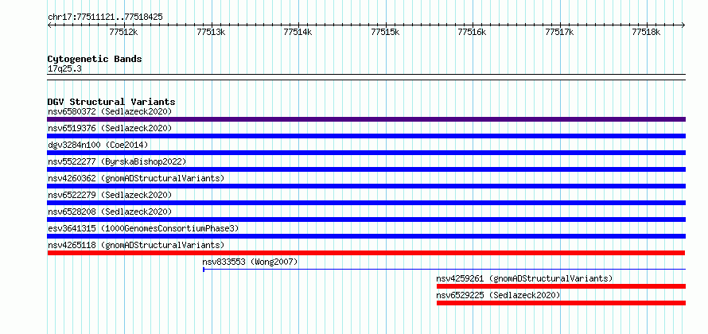
Task: Click the blue nsv6519376 variant bar
Action: 366,136
